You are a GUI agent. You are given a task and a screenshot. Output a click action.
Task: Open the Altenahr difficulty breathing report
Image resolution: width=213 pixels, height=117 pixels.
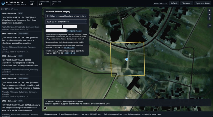tap(21, 88)
